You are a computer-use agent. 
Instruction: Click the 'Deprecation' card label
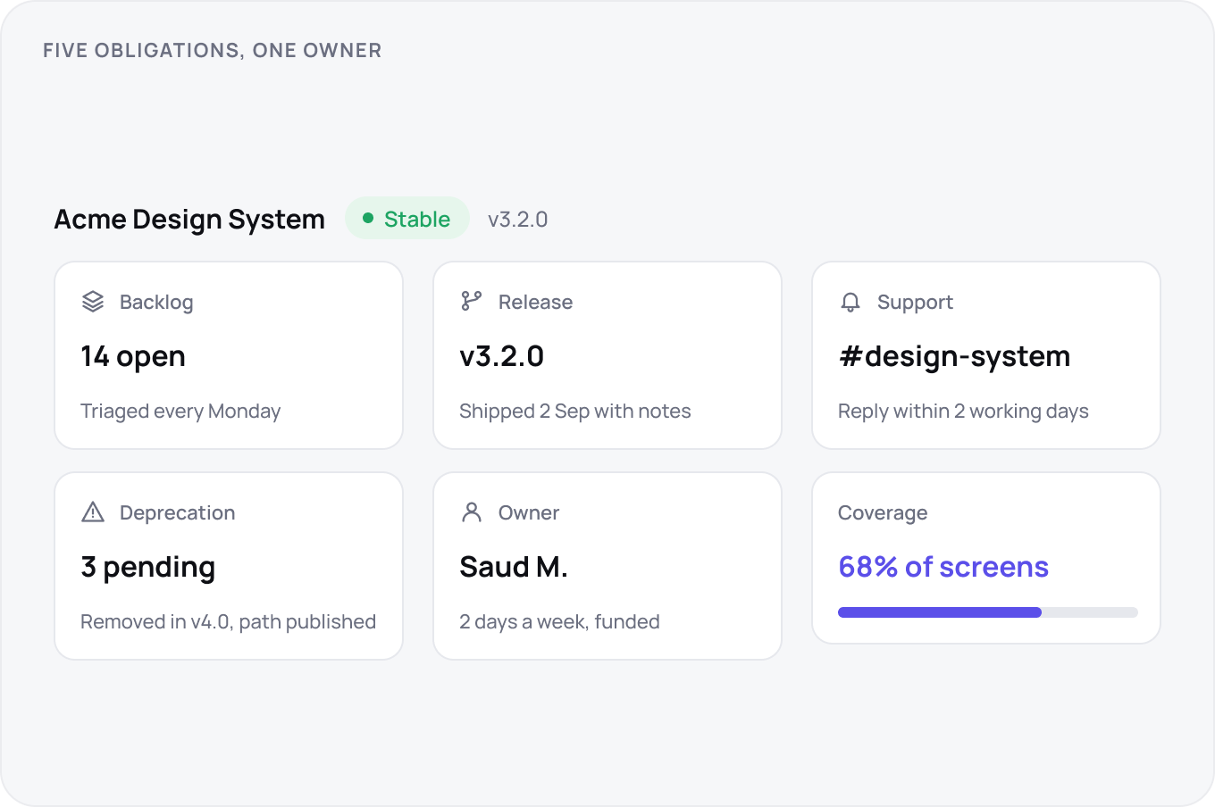pos(178,513)
